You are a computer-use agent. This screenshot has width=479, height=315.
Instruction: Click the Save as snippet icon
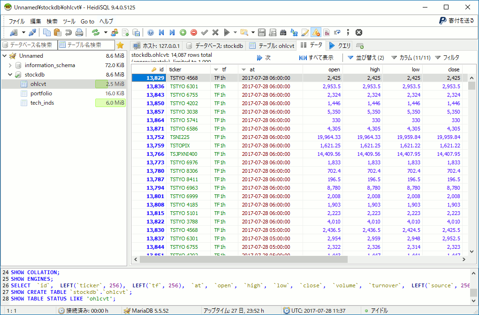pyautogui.click(x=273, y=32)
